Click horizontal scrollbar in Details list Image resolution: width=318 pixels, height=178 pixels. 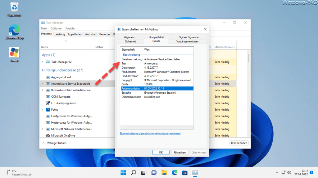click(154, 127)
